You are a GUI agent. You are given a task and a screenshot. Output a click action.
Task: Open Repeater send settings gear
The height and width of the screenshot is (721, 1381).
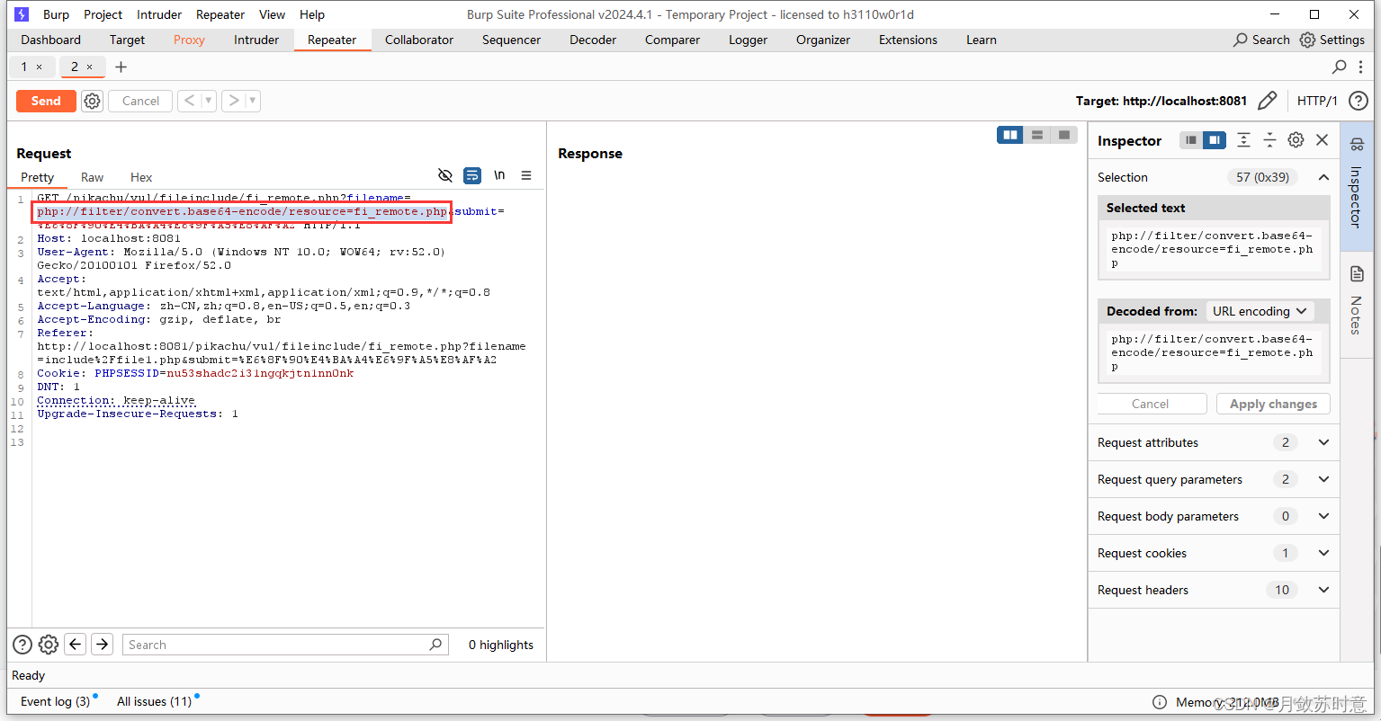(92, 101)
